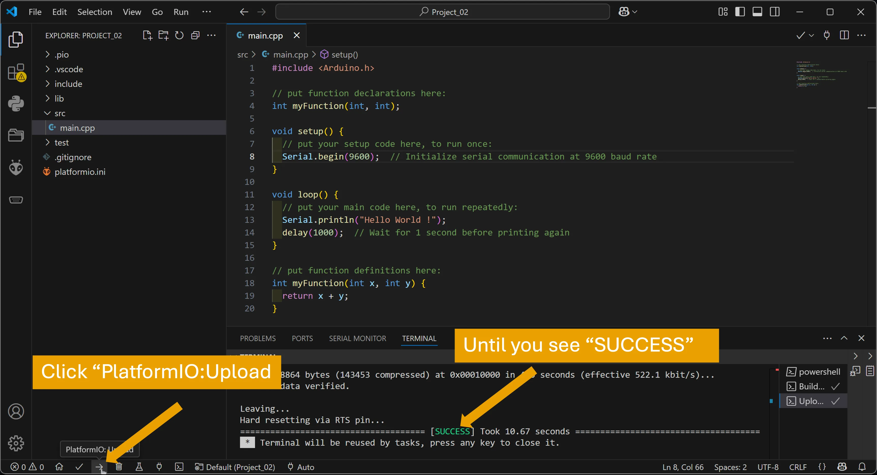The width and height of the screenshot is (877, 475).
Task: Click PlatformIO Build checkmark in status bar
Action: pyautogui.click(x=79, y=467)
